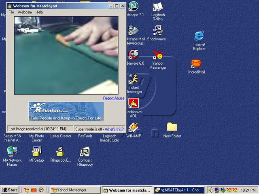Click the Last image received status text
This screenshot has width=259, height=194.
(x=37, y=129)
